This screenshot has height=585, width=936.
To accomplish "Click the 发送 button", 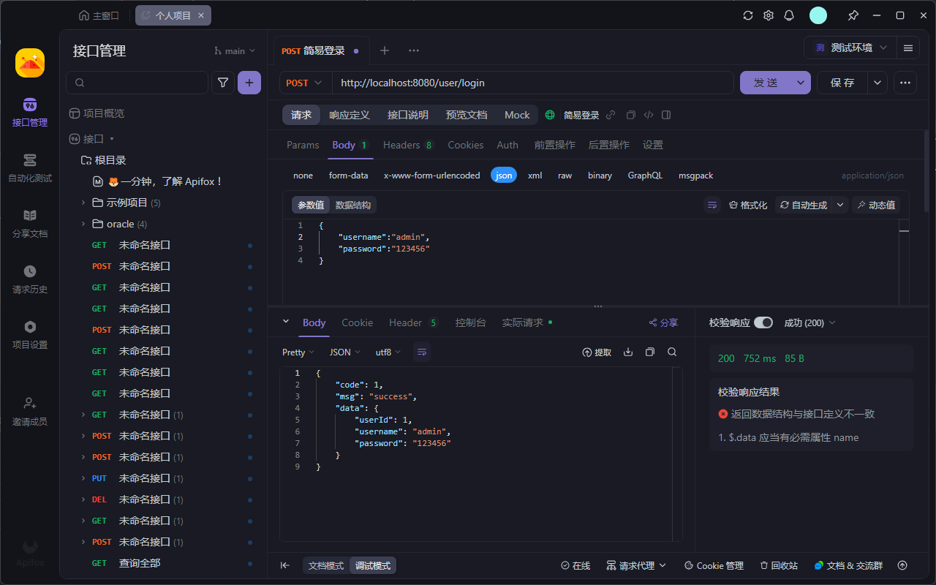I will point(766,83).
